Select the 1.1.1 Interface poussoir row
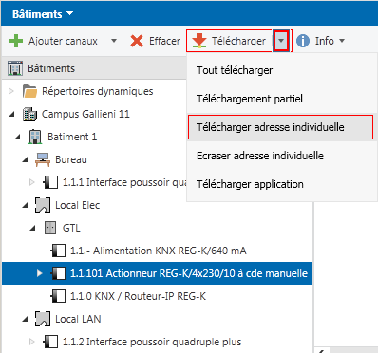This screenshot has width=378, height=353. [x=94, y=182]
